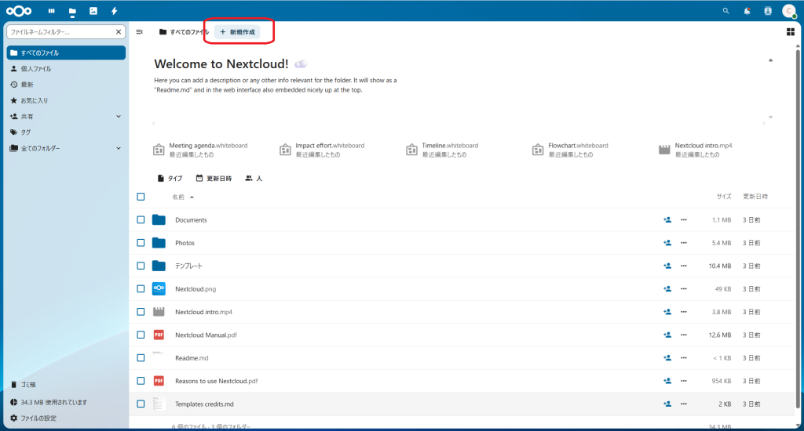Switch to grid view icon
The width and height of the screenshot is (804, 431).
(790, 32)
